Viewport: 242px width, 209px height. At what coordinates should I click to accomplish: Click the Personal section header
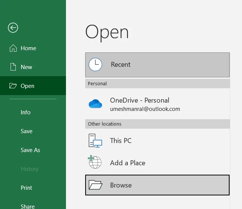(x=158, y=84)
